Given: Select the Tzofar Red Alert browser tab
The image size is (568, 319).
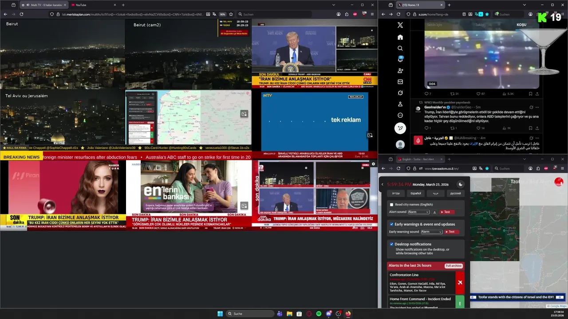Looking at the screenshot, I should pos(420,159).
